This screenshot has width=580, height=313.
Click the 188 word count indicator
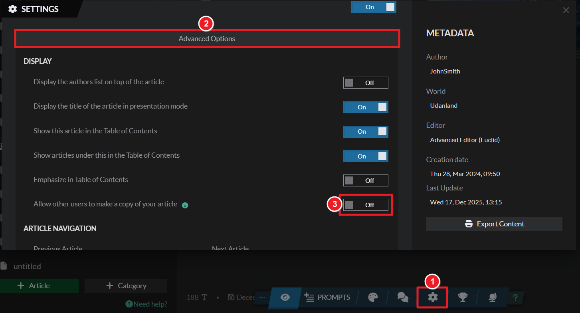197,297
